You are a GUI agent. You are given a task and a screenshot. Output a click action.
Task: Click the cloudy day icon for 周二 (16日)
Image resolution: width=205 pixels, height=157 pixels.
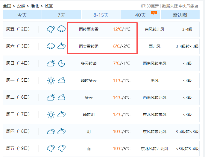(x=51, y=97)
